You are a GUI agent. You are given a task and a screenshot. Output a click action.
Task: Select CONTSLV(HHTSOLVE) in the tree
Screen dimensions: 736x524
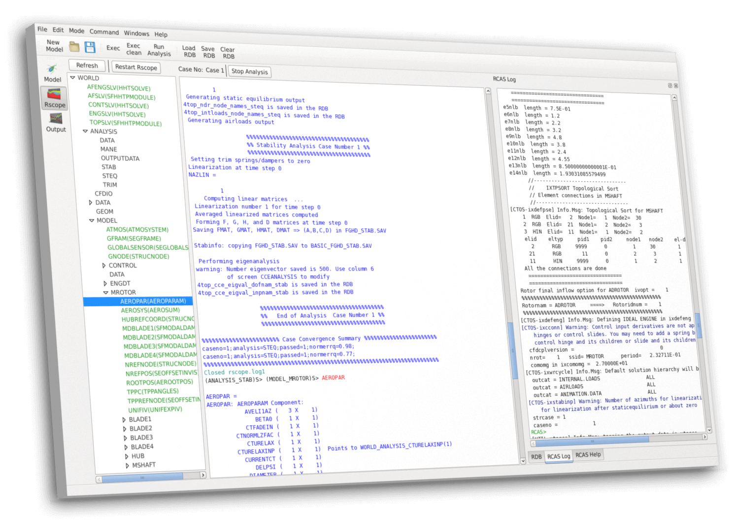pyautogui.click(x=118, y=106)
